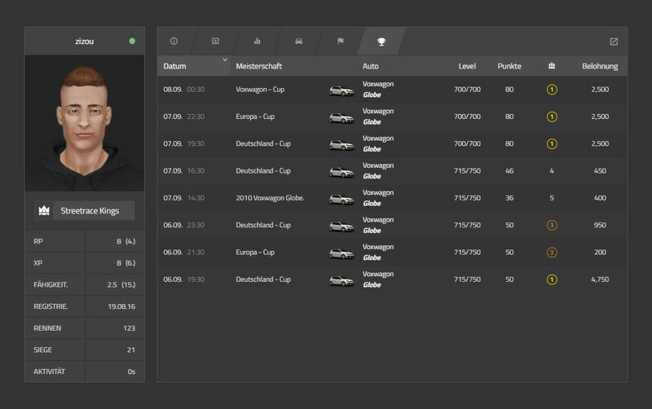Toggle the Datum column sort arrow
652x409 pixels.
225,60
